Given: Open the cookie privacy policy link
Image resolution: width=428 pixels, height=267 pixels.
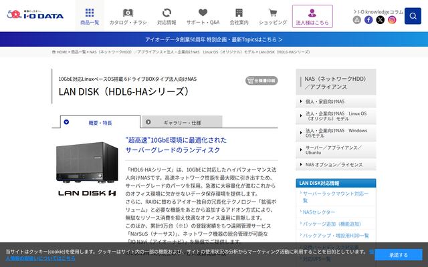Looking at the screenshot, I should [x=40, y=258].
